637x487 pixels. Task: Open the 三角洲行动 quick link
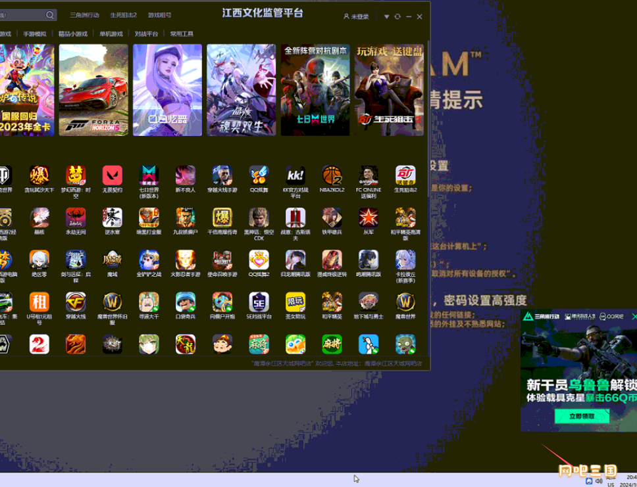84,15
